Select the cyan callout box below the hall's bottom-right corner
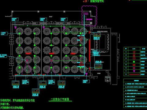This screenshot has width=147, height=110. [x=86, y=81]
